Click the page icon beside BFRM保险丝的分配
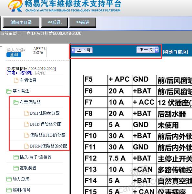Viewport: 192px width, 194px height. 26,146
